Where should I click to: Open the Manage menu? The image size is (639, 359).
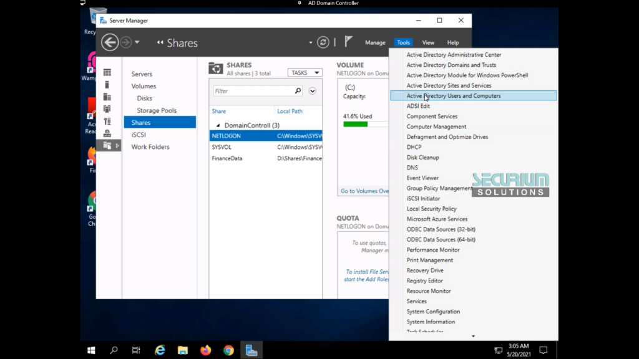pyautogui.click(x=375, y=42)
